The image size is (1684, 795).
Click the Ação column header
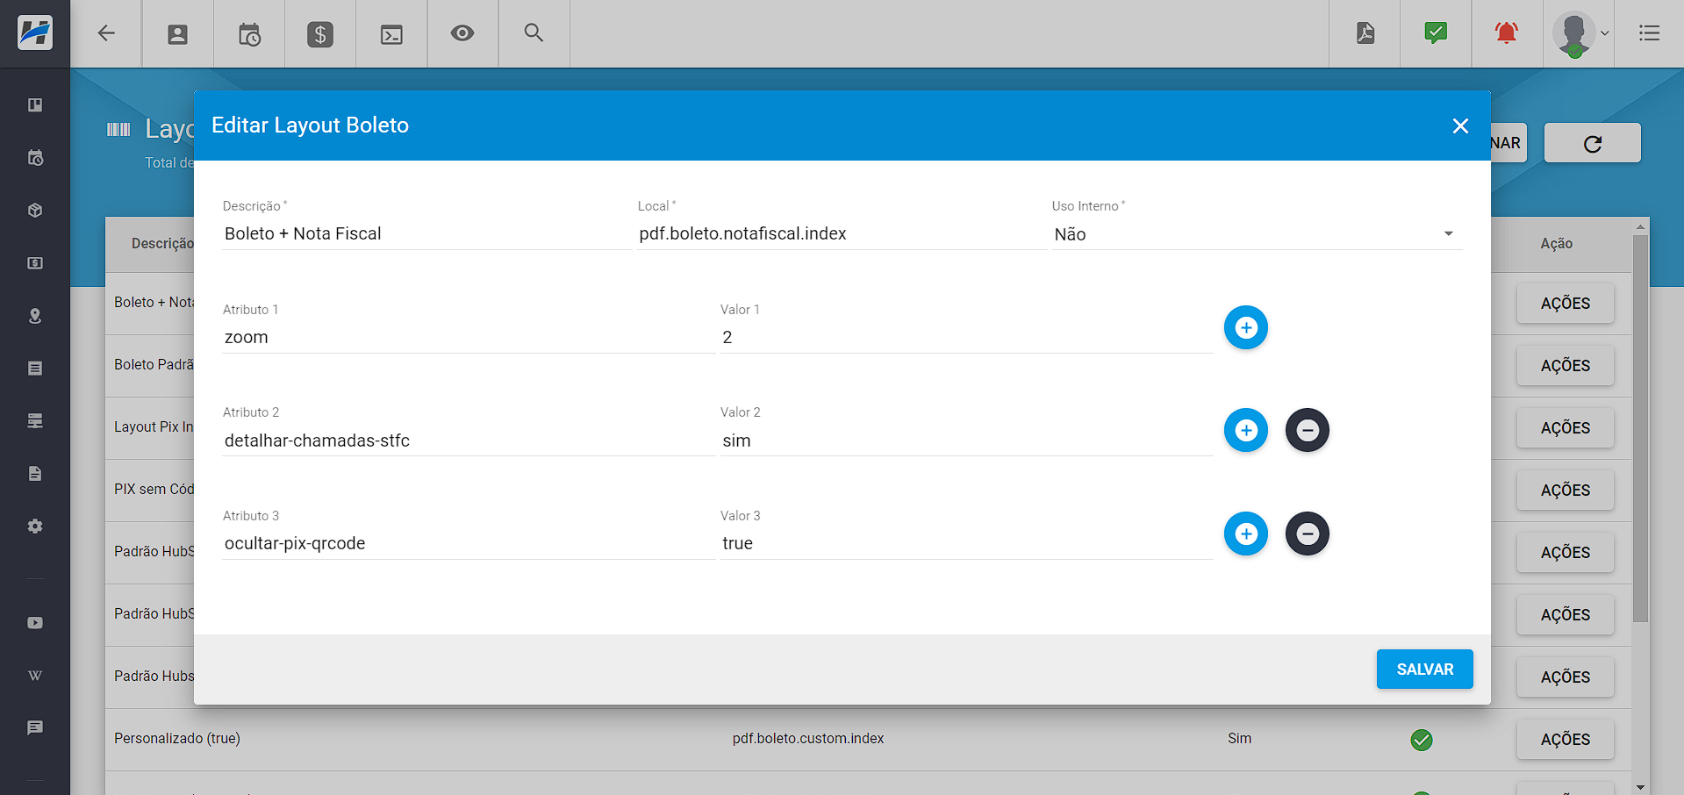pyautogui.click(x=1556, y=244)
